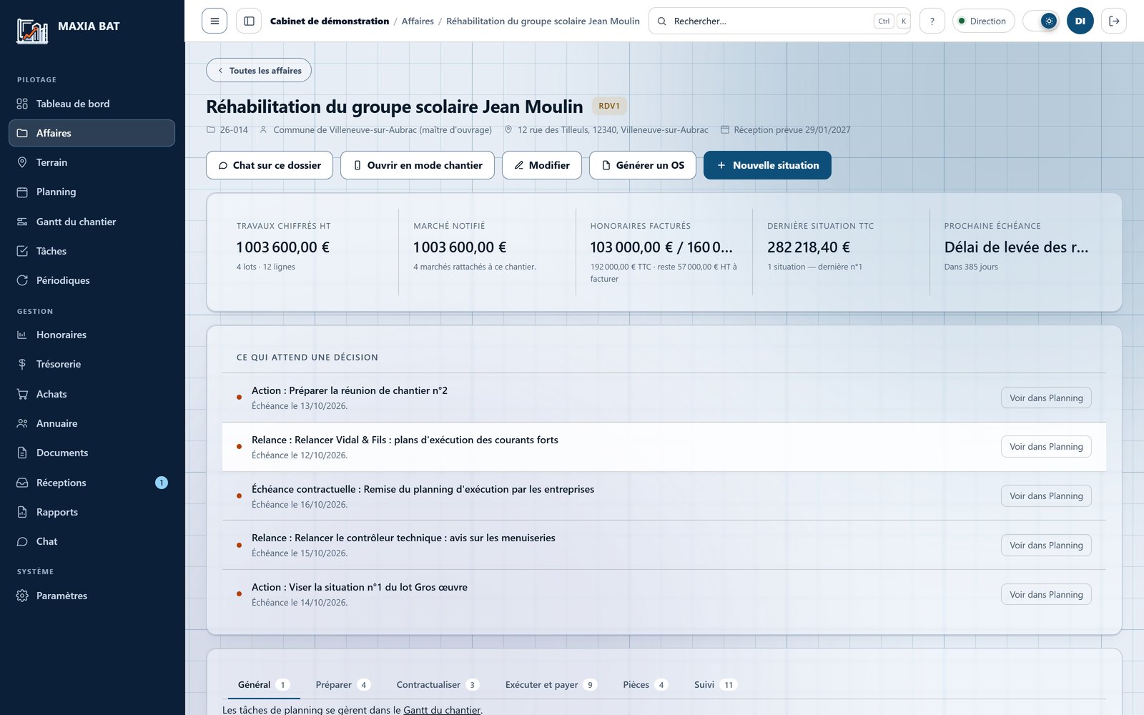Screen dimensions: 1144x715
Task: Switch to the Suivi tab
Action: (715, 684)
